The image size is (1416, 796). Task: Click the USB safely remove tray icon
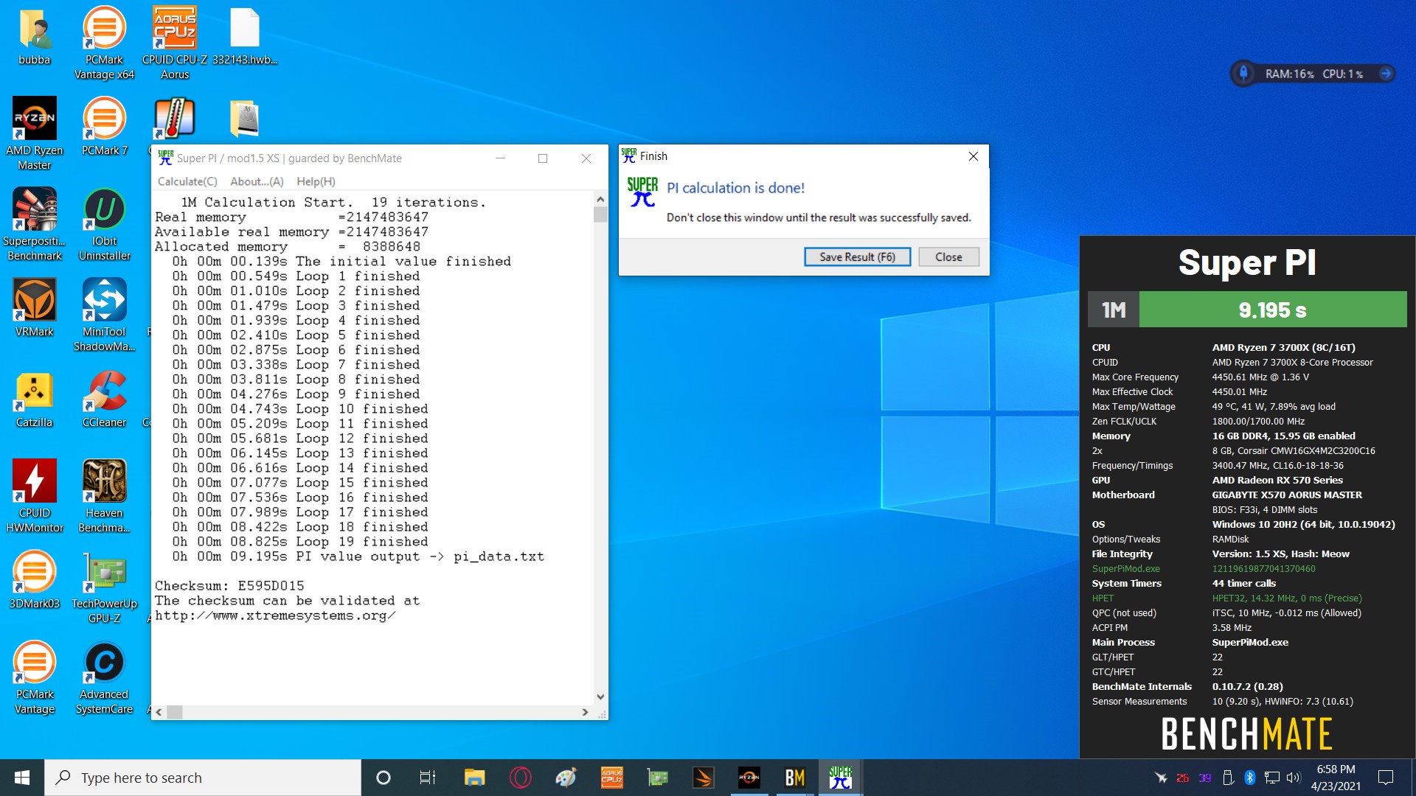point(1228,778)
